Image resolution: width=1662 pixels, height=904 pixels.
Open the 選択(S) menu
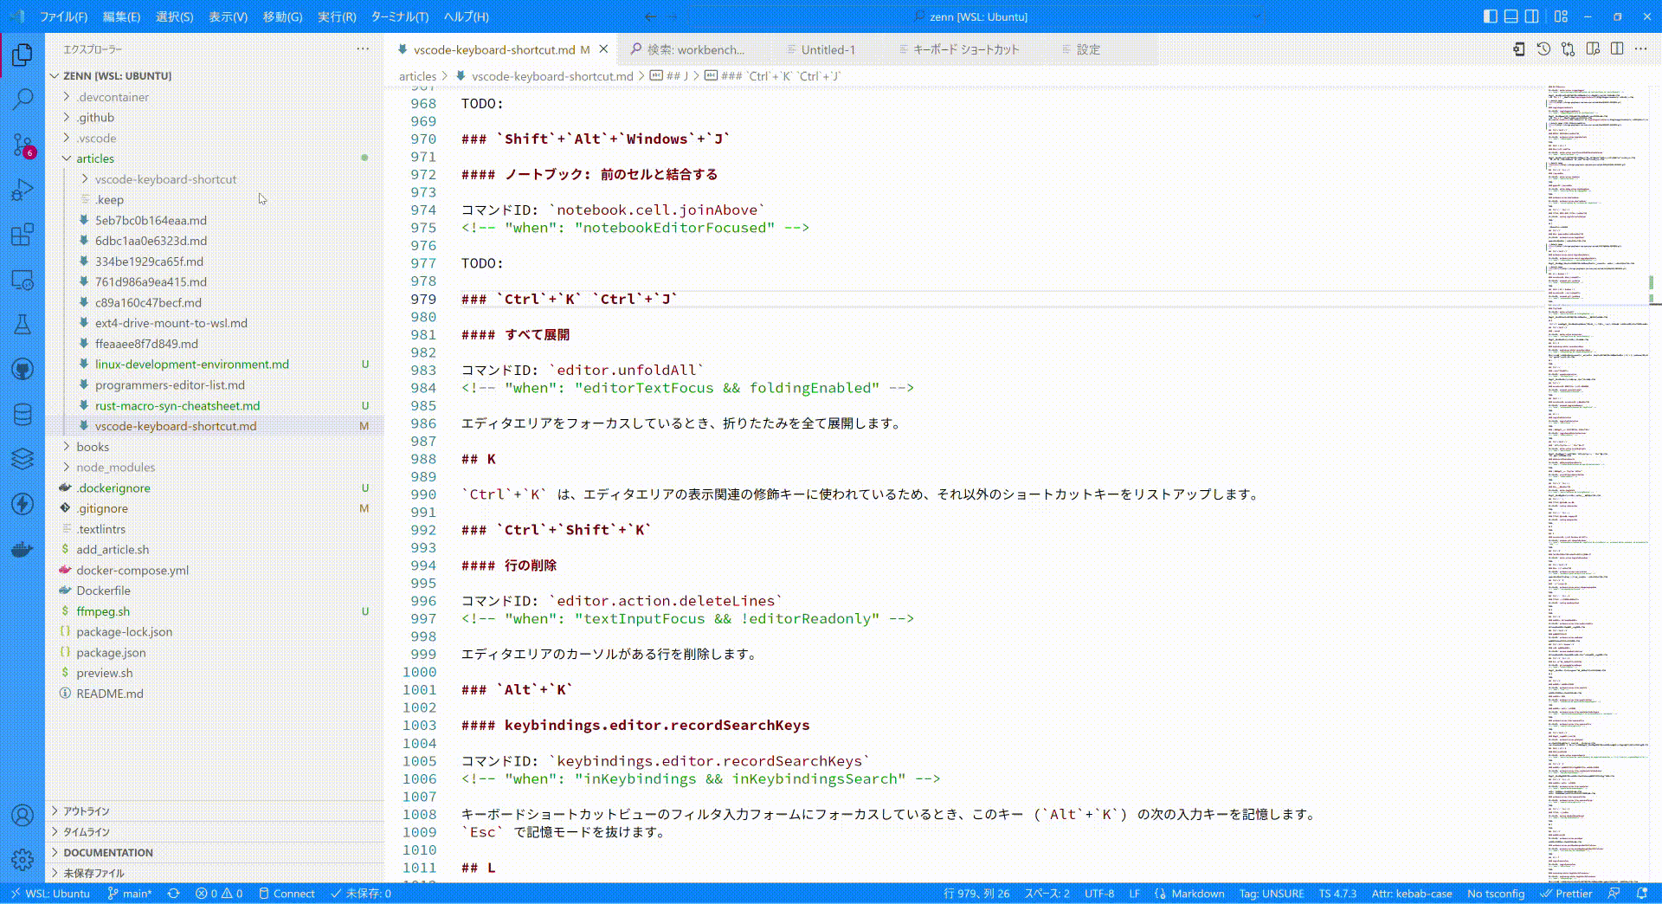click(x=174, y=16)
